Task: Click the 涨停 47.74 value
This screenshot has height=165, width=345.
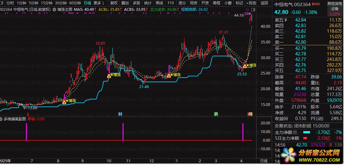Action: click(x=300, y=77)
